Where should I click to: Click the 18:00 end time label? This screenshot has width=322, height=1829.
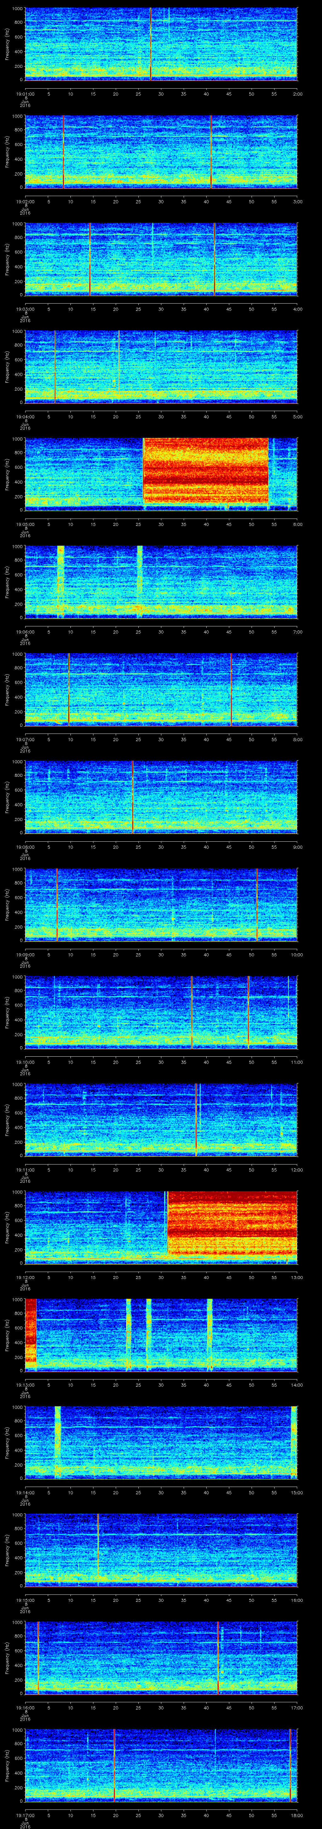point(297,1815)
